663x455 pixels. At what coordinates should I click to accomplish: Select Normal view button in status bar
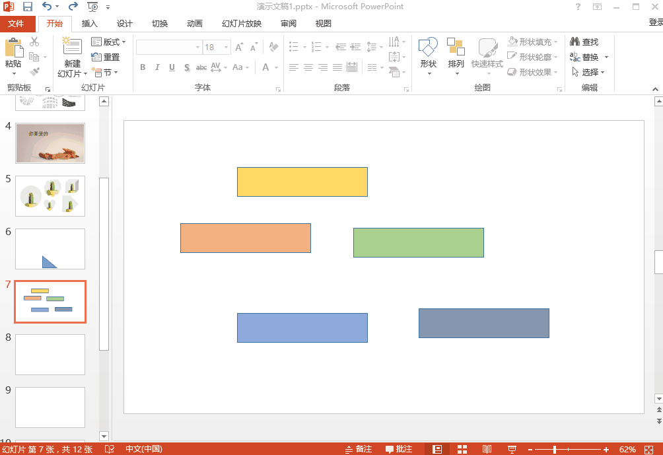click(x=437, y=449)
